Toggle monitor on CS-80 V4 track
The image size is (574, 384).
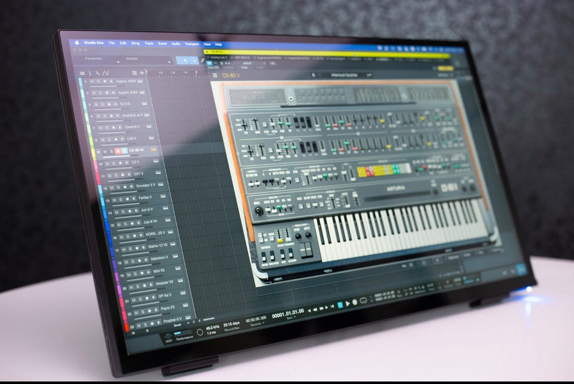tap(124, 150)
